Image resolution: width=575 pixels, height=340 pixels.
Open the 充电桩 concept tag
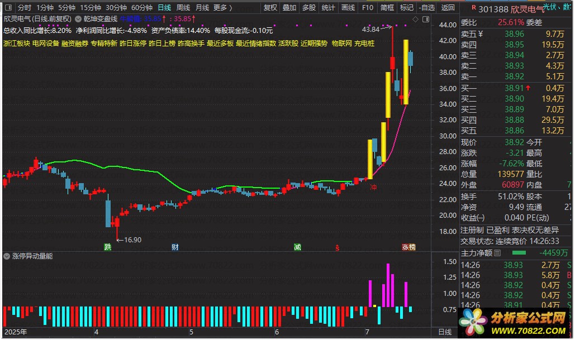364,43
